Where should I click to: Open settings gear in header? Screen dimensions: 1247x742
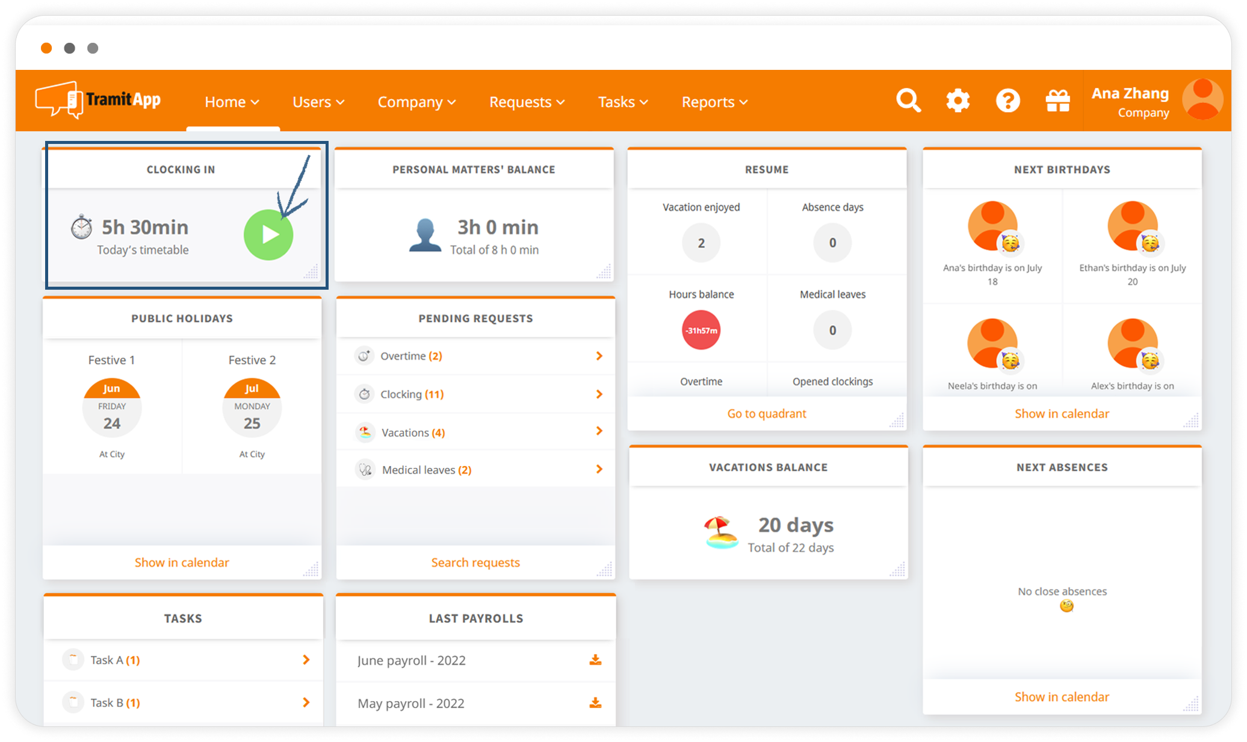pyautogui.click(x=958, y=101)
